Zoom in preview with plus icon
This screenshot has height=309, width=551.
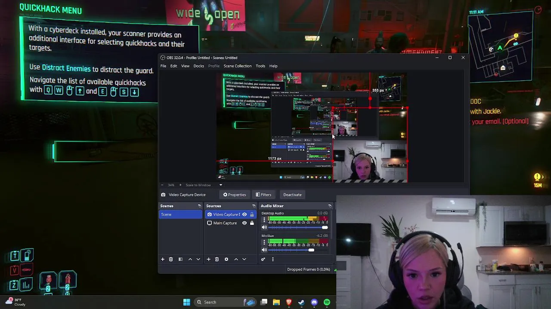coord(180,185)
